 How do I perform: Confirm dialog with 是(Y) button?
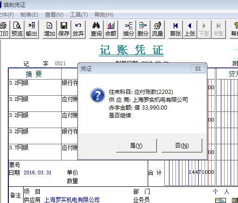[137, 146]
